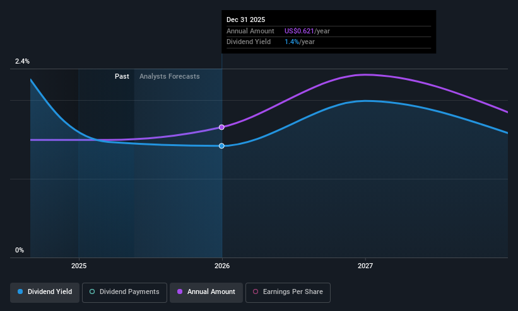
Task: Click the purple Annual Amount data point
Action: pyautogui.click(x=221, y=127)
